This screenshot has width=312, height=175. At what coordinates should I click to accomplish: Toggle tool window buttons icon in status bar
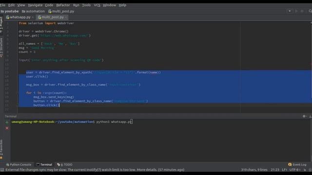[x=2, y=170]
